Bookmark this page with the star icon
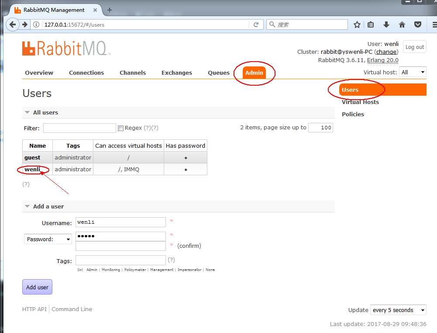Image resolution: width=437 pixels, height=333 pixels. pyautogui.click(x=357, y=24)
